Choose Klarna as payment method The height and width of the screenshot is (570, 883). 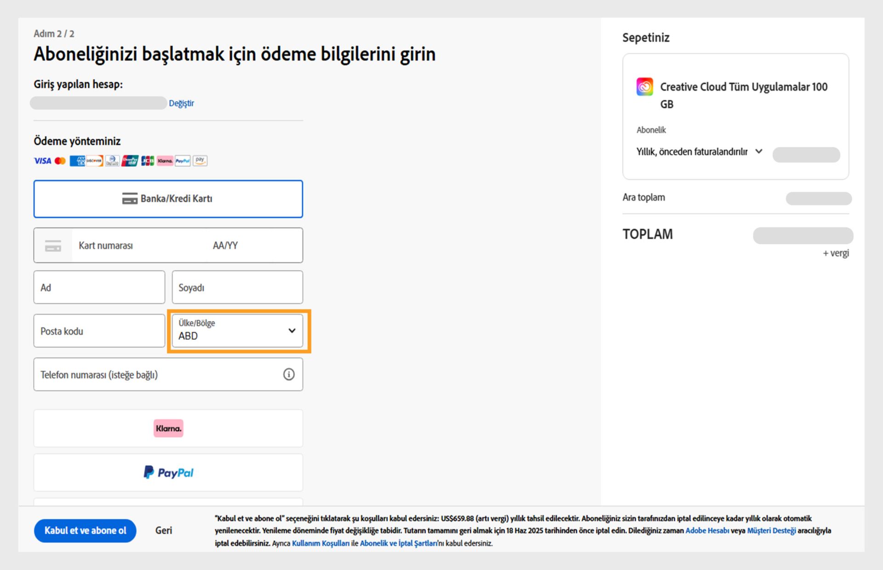click(168, 428)
